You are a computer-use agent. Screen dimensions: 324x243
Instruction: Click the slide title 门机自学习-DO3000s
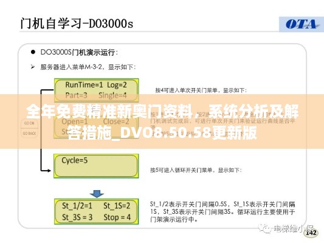pyautogui.click(x=77, y=23)
